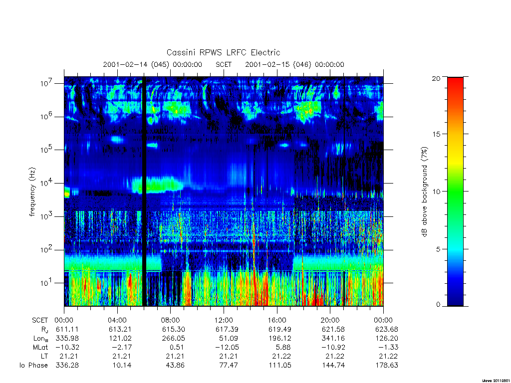The width and height of the screenshot is (511, 383).
Task: Click the LonIII value 121.02
Action: 120,339
